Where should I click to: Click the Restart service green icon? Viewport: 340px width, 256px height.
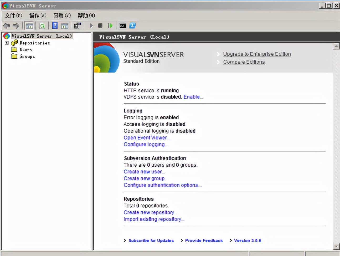click(110, 26)
